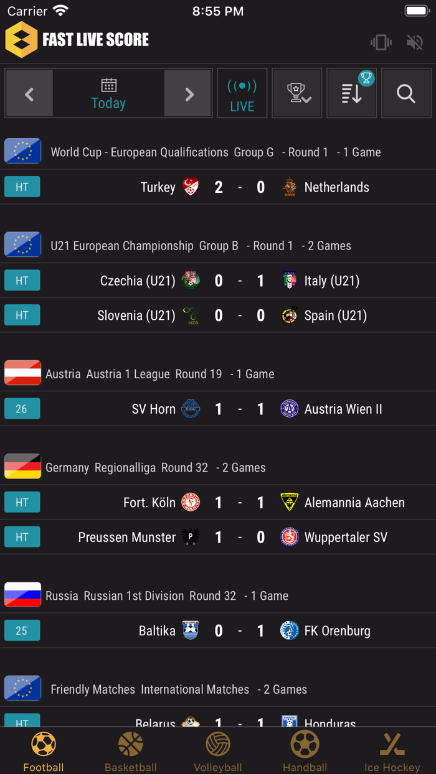Tap the sort-by-trophy icon
This screenshot has width=436, height=774.
(x=352, y=93)
